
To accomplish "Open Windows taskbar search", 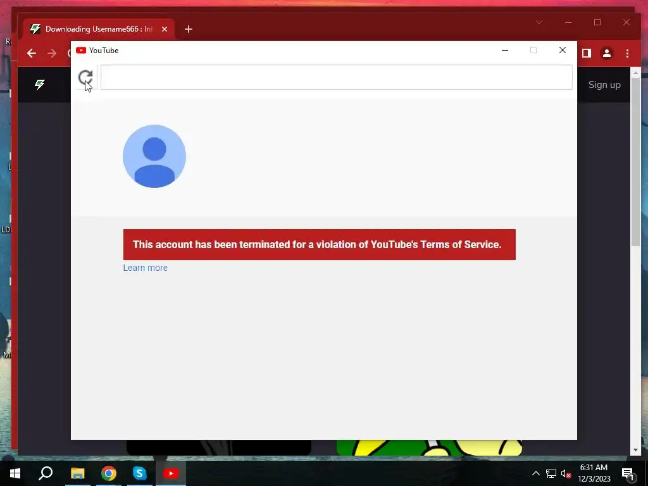I will tap(46, 473).
